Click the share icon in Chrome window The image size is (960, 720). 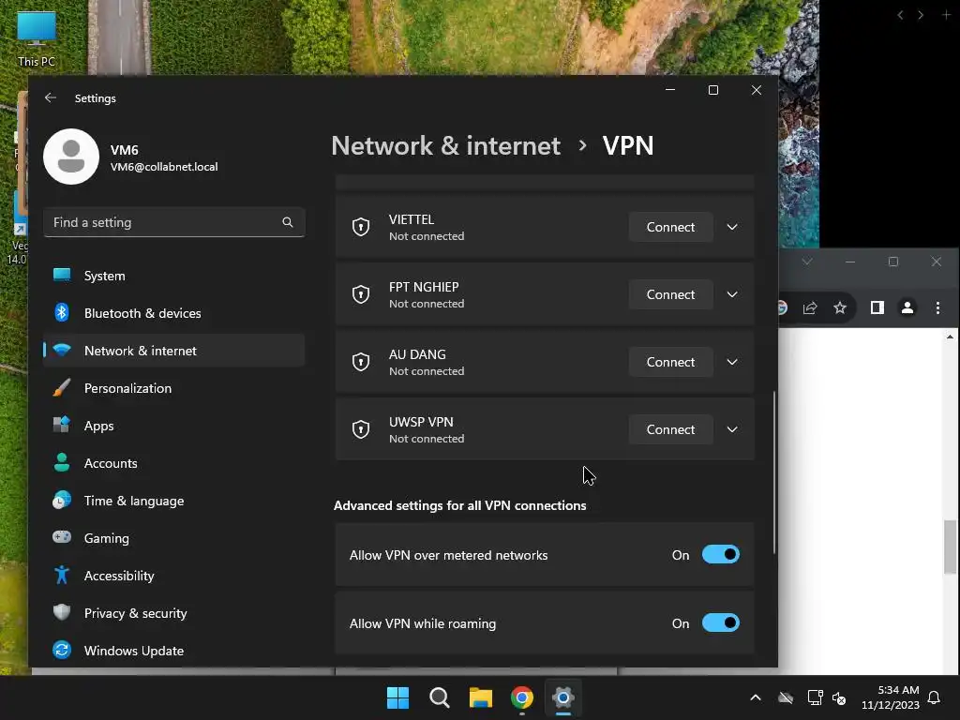[x=810, y=307]
